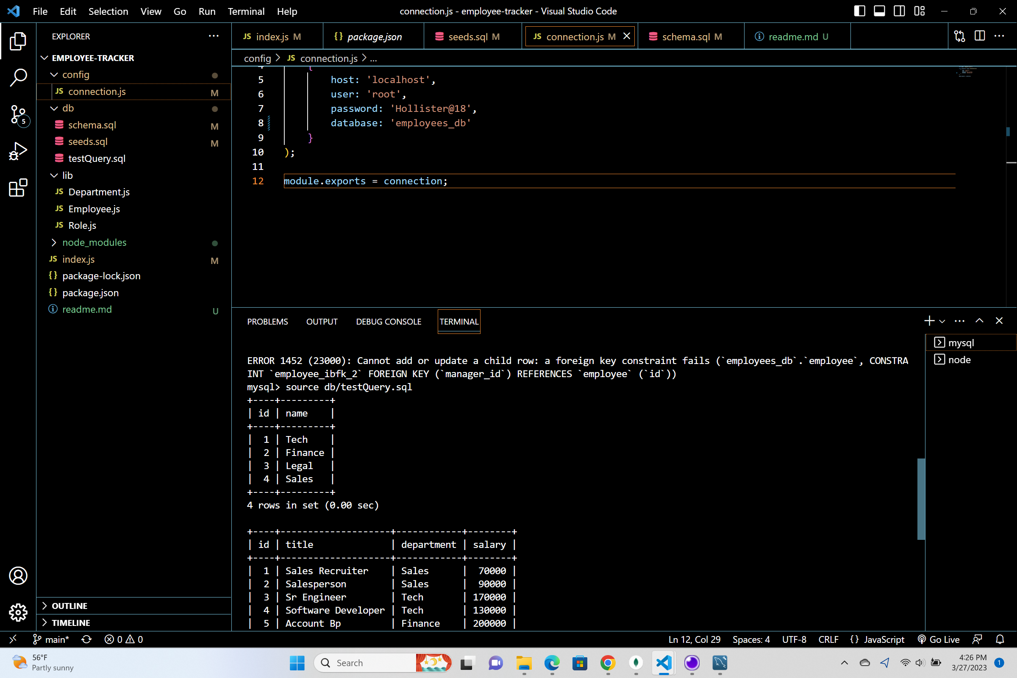Click Go Live in the status bar
Screen dimensions: 1017x678
[x=938, y=639]
